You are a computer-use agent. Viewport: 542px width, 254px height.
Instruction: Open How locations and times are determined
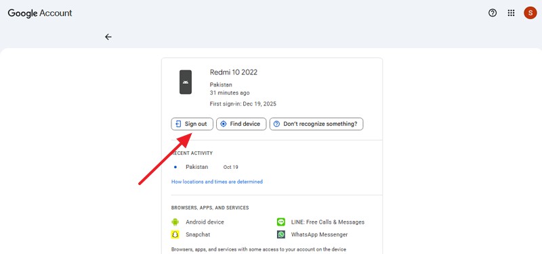[217, 182]
